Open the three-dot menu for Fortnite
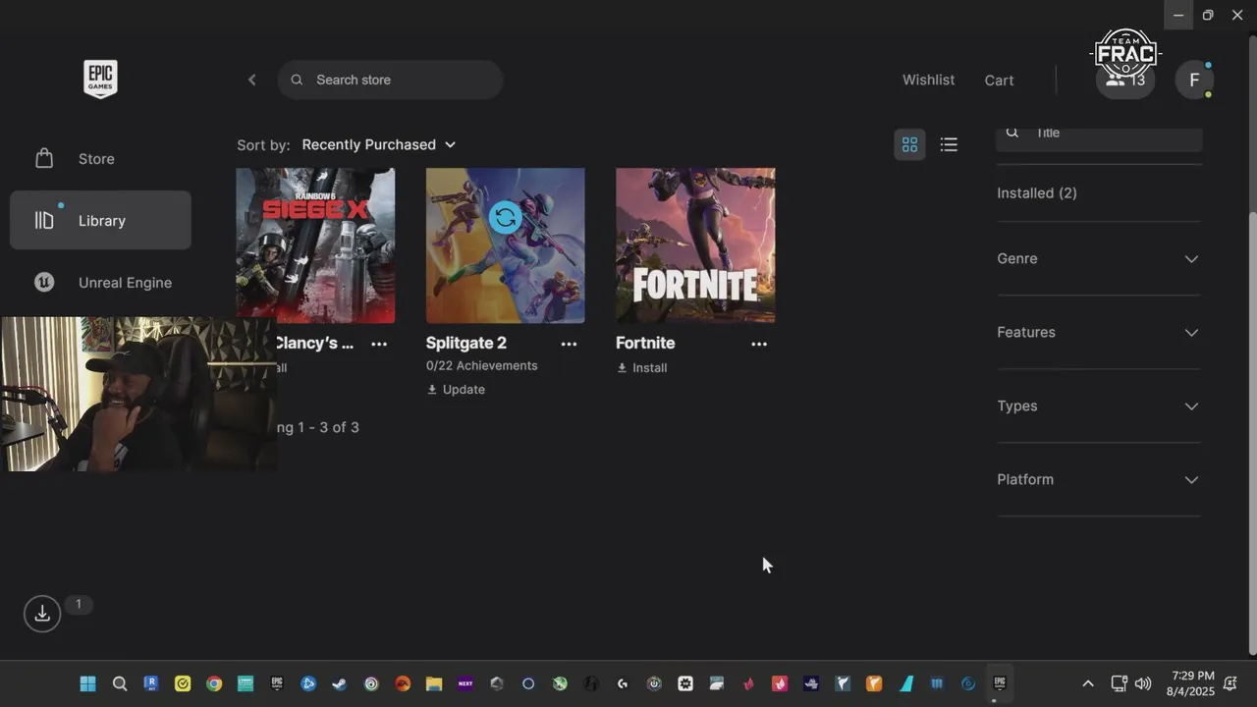This screenshot has height=707, width=1257. tap(758, 344)
